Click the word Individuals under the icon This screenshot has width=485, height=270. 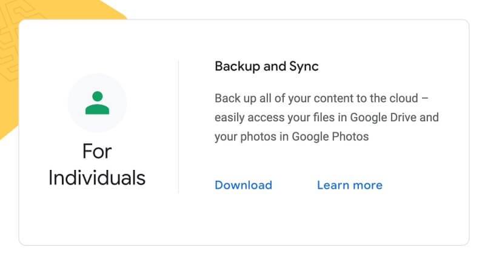click(x=97, y=178)
